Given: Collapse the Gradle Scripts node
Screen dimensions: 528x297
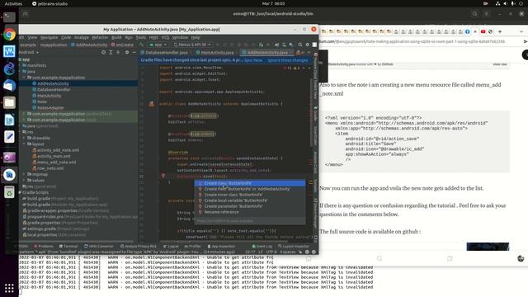Looking at the screenshot, I should (20, 192).
